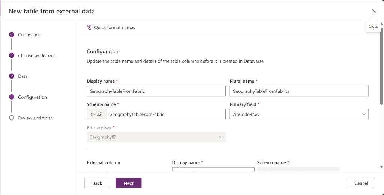Click the Quick format names icon
Screen dimensions: 384x195
click(x=89, y=27)
